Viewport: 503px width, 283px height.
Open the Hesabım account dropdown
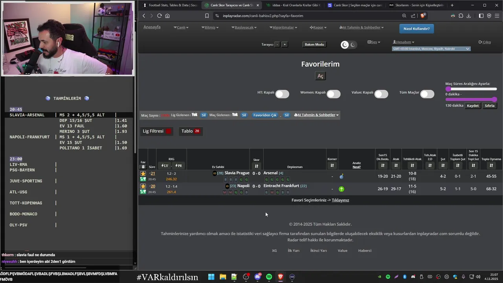click(x=404, y=42)
